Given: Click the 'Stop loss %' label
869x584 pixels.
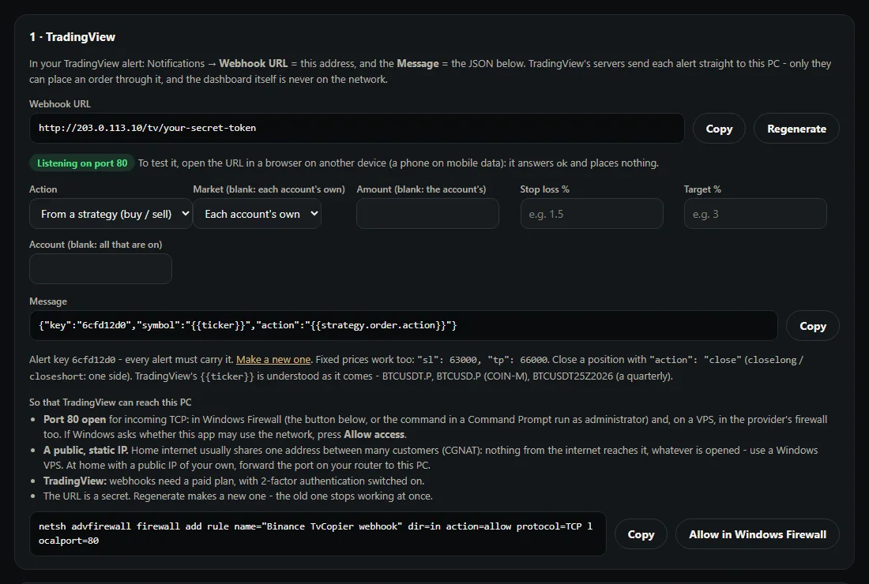Looking at the screenshot, I should [545, 189].
